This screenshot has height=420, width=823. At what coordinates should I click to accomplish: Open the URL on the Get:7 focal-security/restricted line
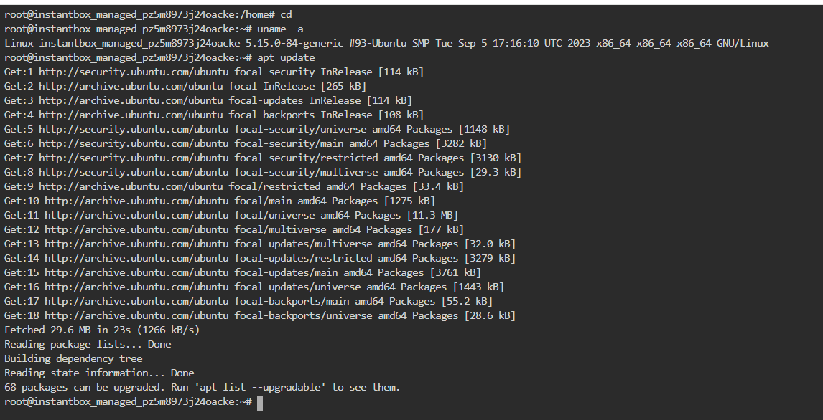pos(134,158)
